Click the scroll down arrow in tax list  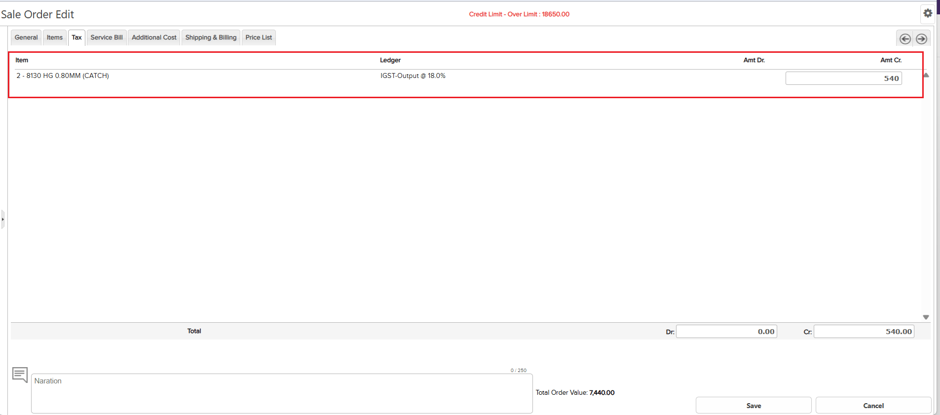point(926,317)
